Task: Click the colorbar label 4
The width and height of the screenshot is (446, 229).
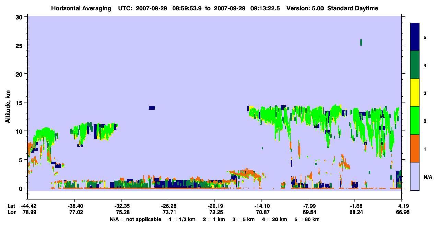Action: [x=425, y=65]
